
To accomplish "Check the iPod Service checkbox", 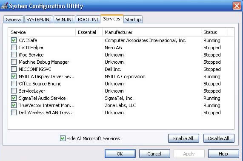I will 14,55.
